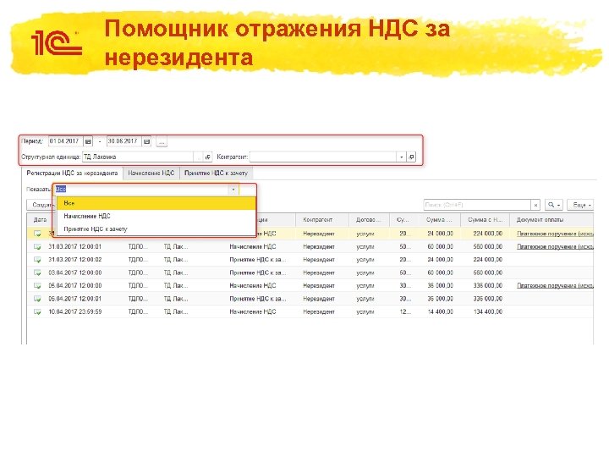Screen dimensions: 609x457
Task: Click amount 560 000,00 in 31.03.2017 12:00:01 row
Action: pos(488,247)
